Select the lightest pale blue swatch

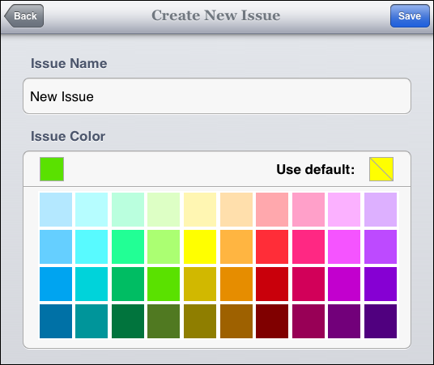coord(56,210)
